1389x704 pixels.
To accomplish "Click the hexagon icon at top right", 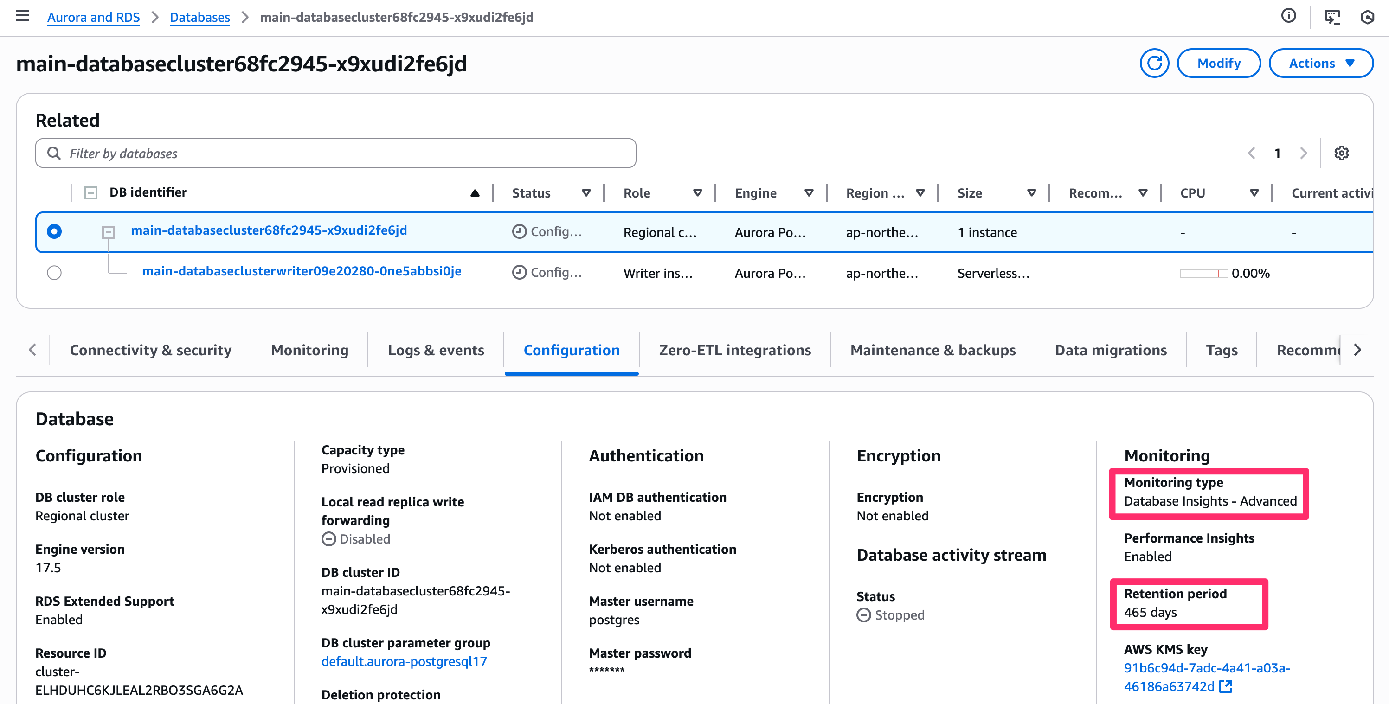I will coord(1368,17).
